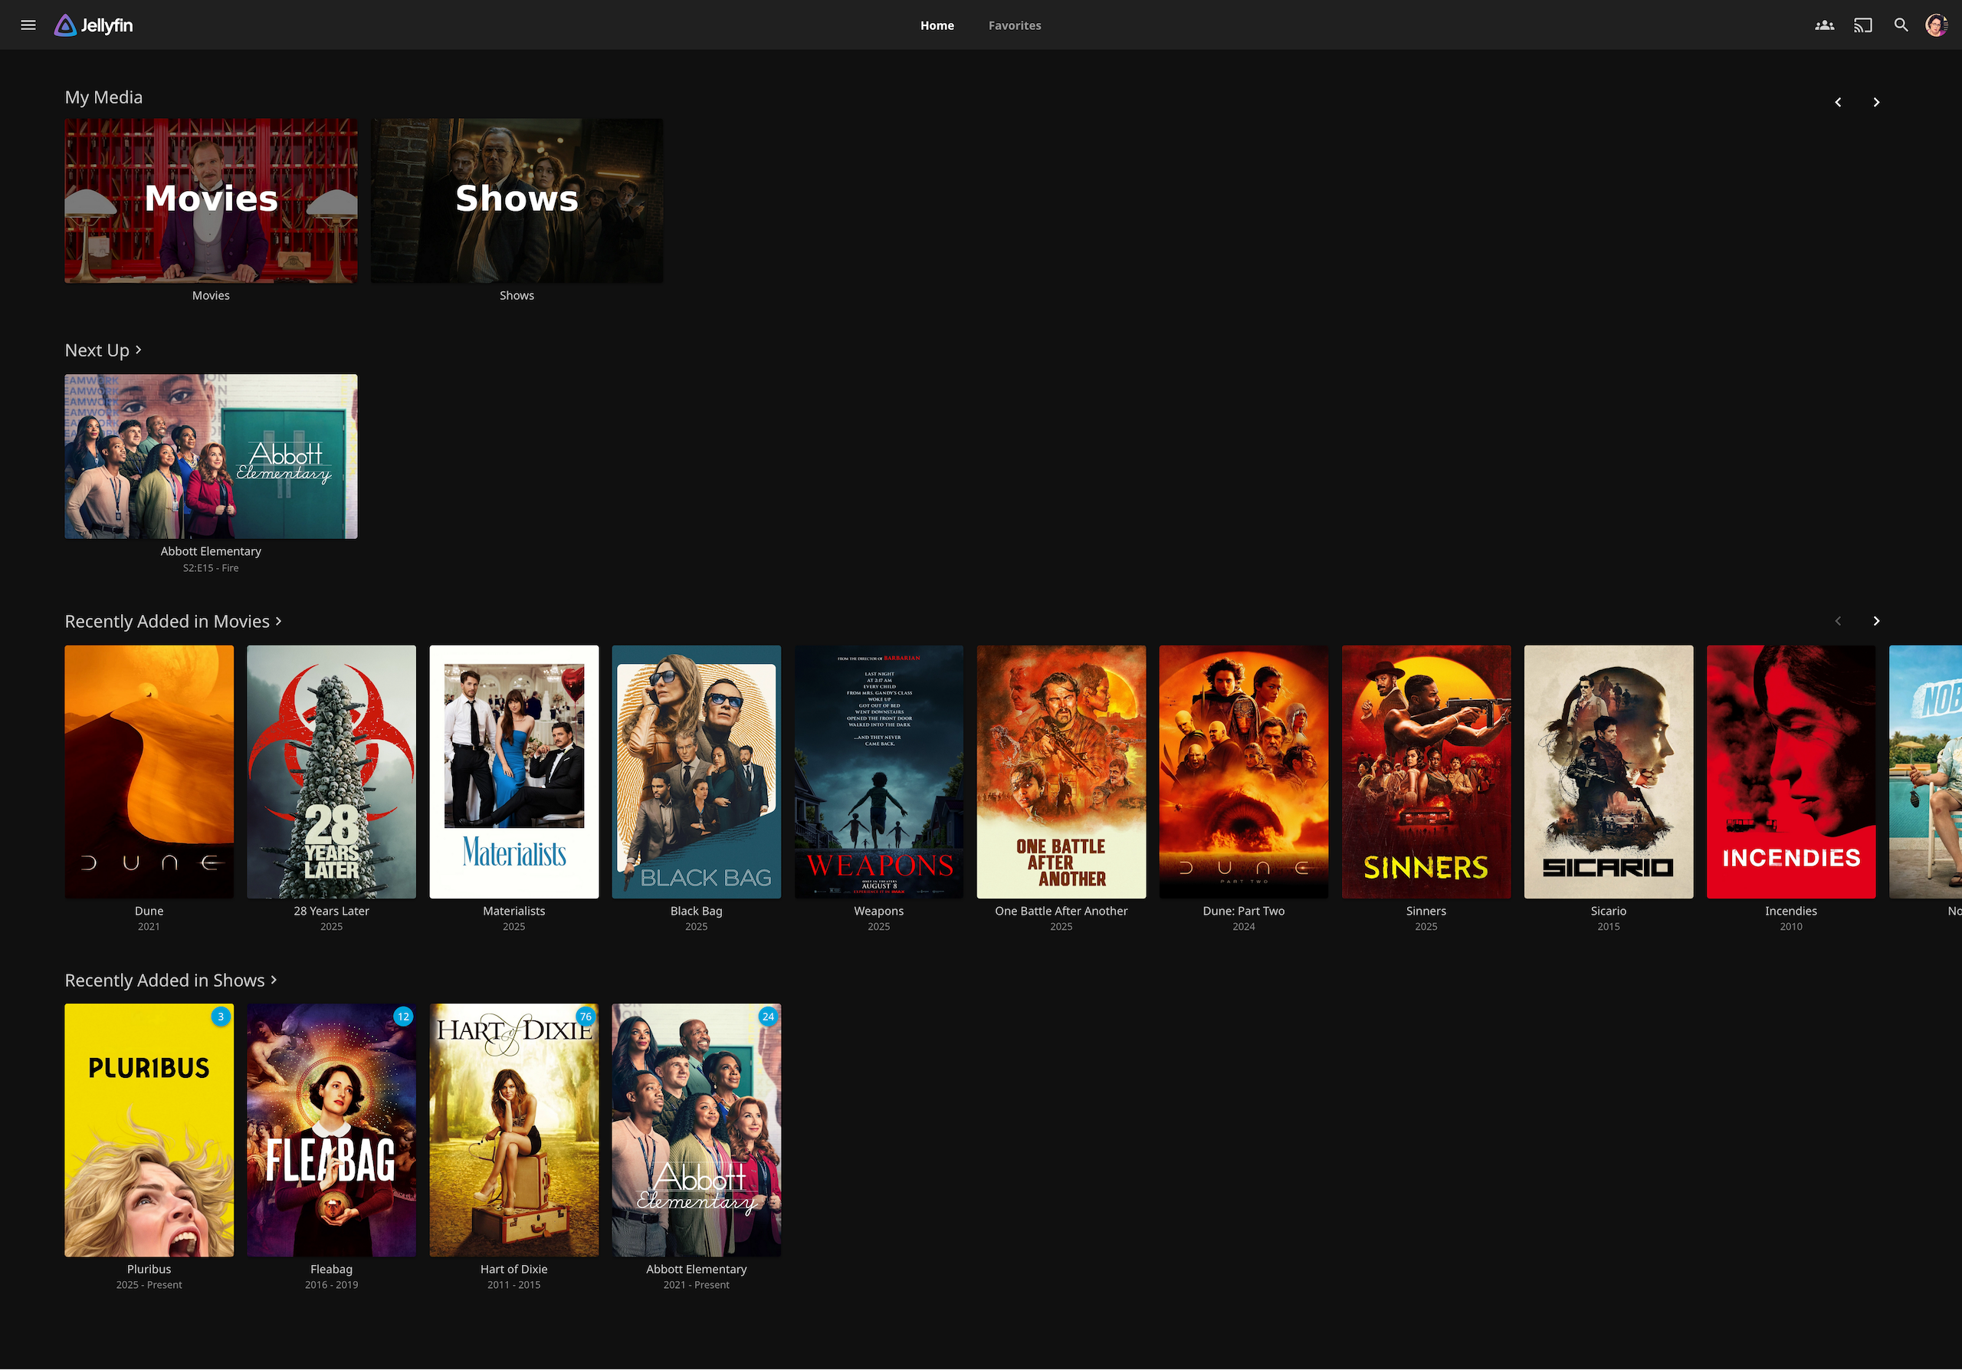Select the Home tab
1962x1370 pixels.
(937, 25)
